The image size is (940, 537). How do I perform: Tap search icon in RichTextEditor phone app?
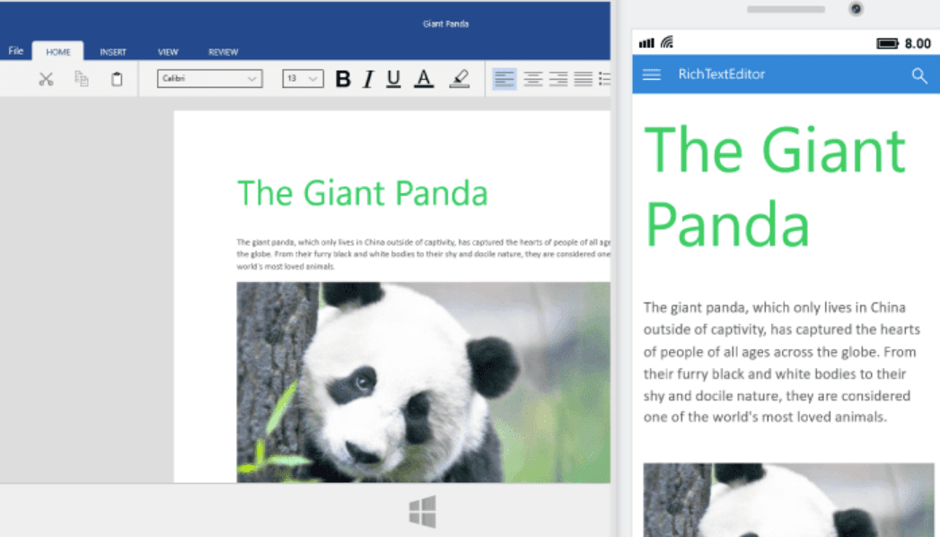click(x=919, y=75)
